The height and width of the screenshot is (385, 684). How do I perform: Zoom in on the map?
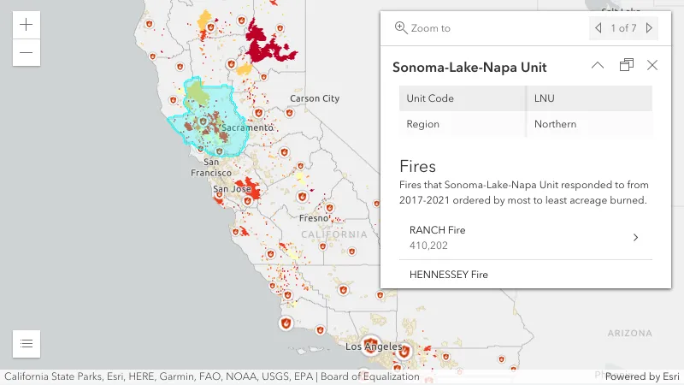[x=27, y=25]
